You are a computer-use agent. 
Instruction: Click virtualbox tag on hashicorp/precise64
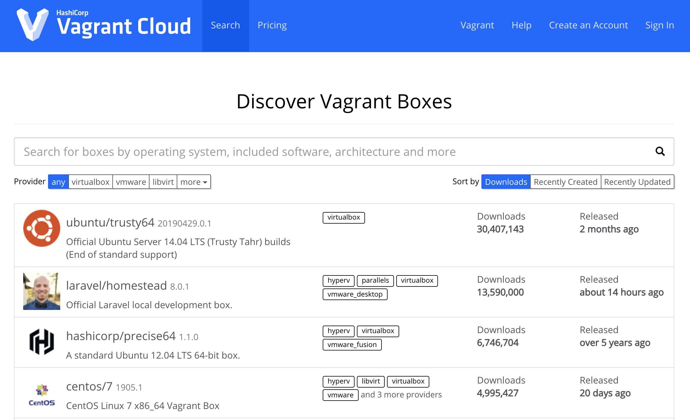point(378,331)
